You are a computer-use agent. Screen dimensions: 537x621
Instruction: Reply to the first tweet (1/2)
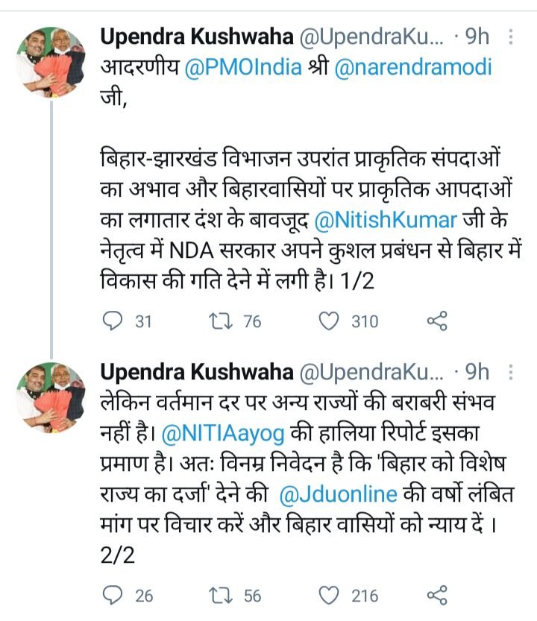(x=111, y=321)
